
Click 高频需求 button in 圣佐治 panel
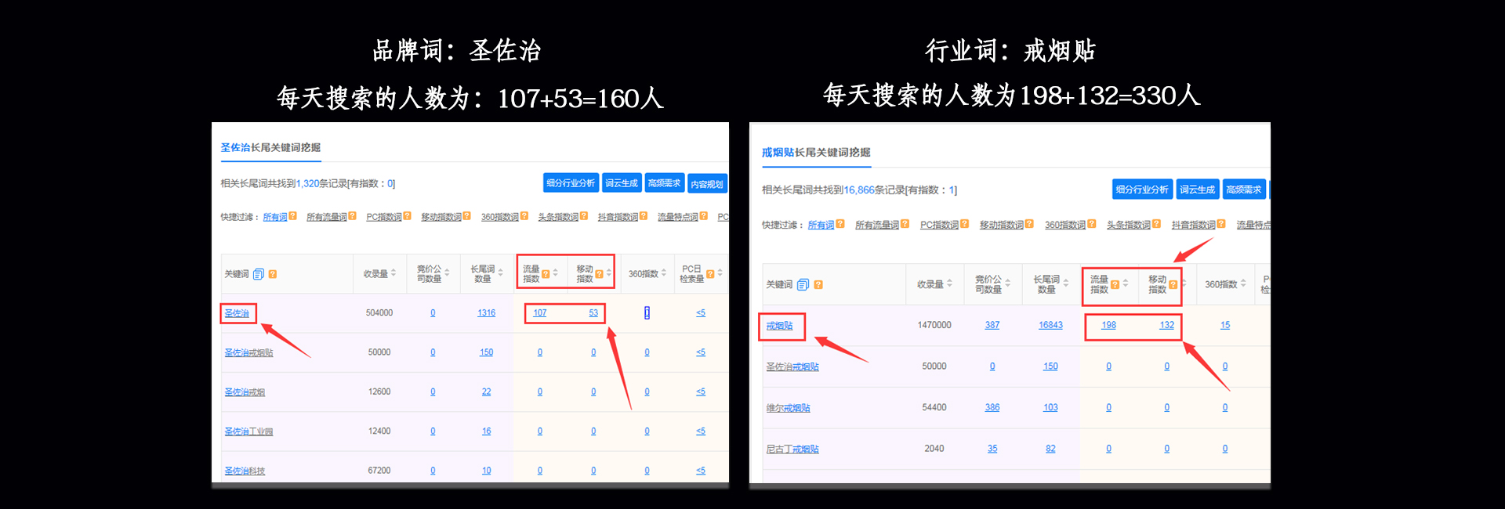[x=665, y=182]
